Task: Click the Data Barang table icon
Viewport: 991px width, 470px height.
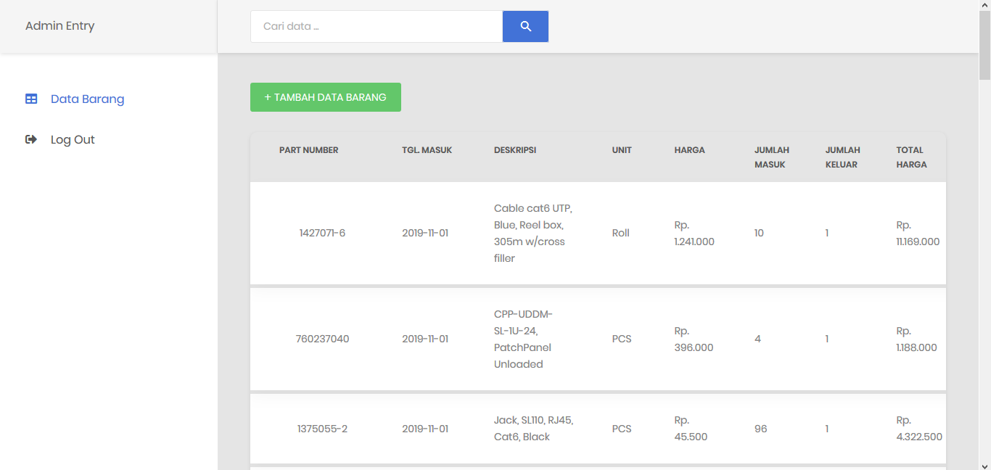Action: pyautogui.click(x=31, y=99)
